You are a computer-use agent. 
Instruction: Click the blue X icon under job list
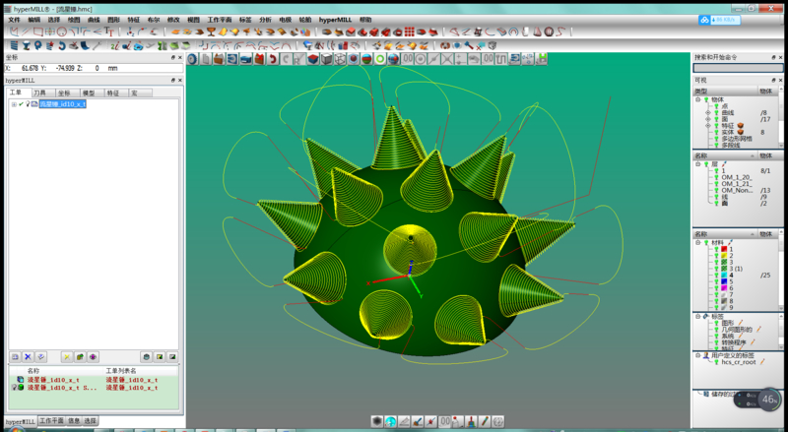29,356
